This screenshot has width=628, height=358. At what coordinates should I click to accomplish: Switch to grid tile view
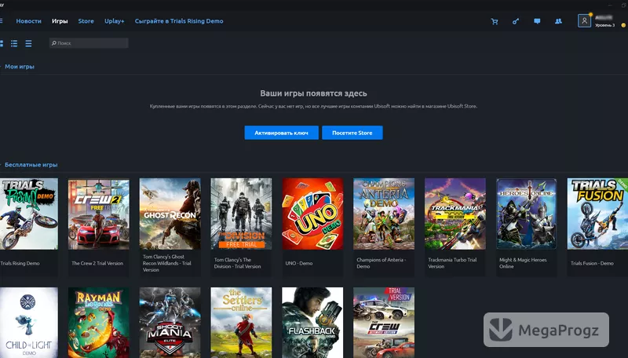[2, 43]
